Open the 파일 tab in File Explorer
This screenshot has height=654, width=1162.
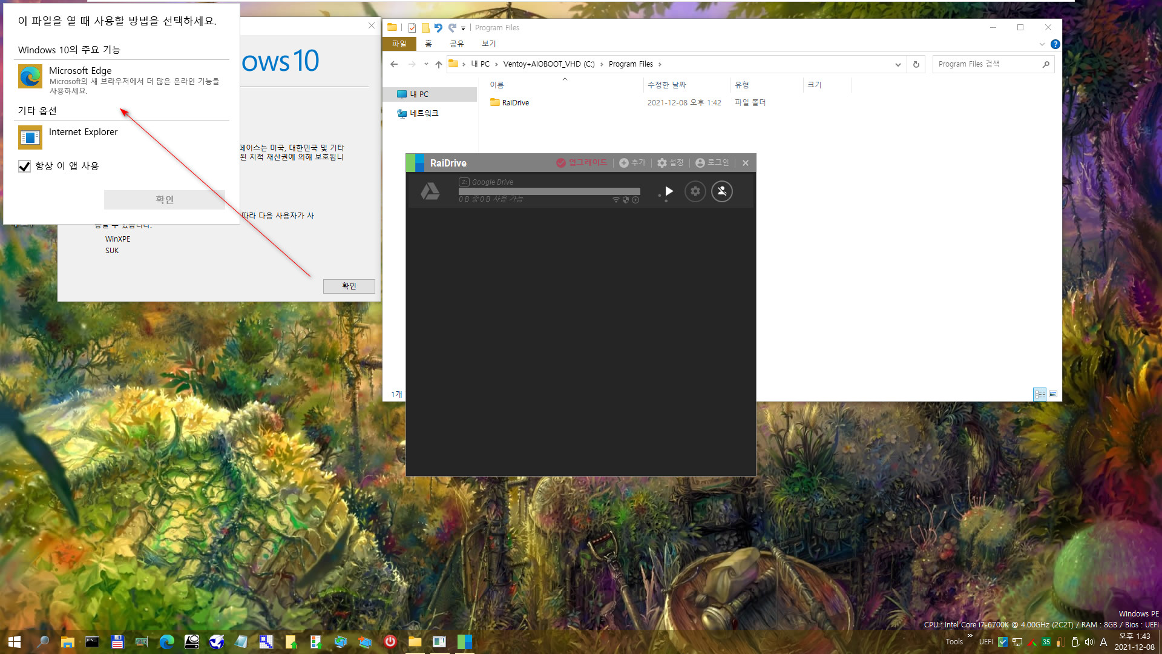[399, 44]
